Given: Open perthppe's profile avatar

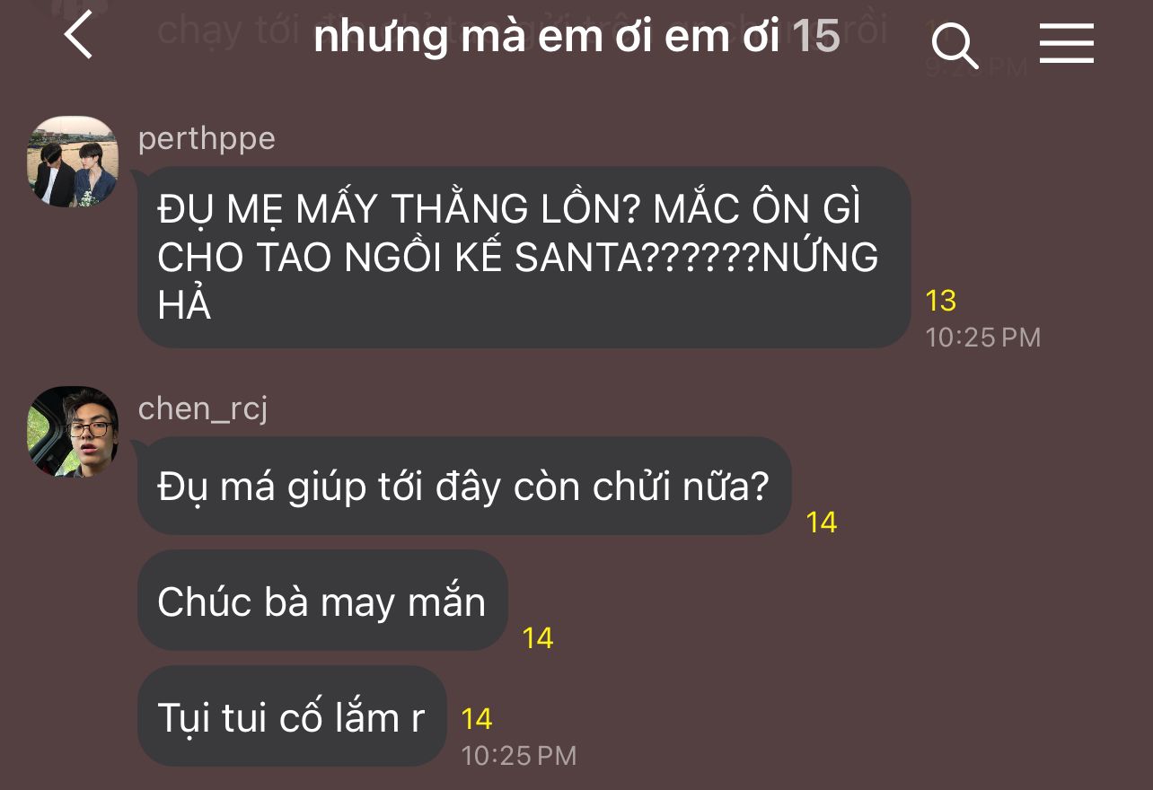Looking at the screenshot, I should tap(74, 162).
